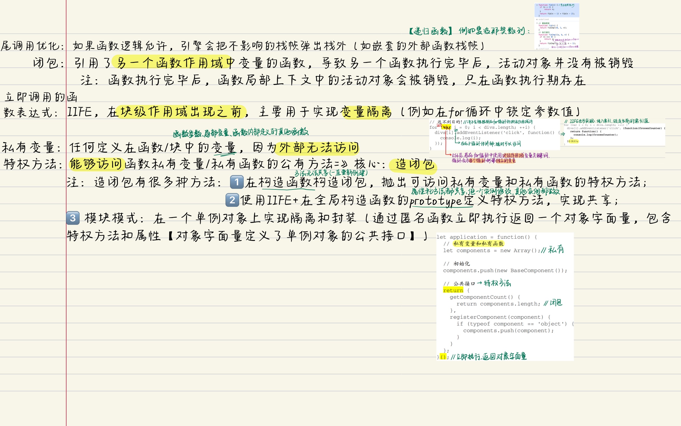The height and width of the screenshot is (426, 681).
Task: Click the blue number 1 emoji badge
Action: [237, 182]
